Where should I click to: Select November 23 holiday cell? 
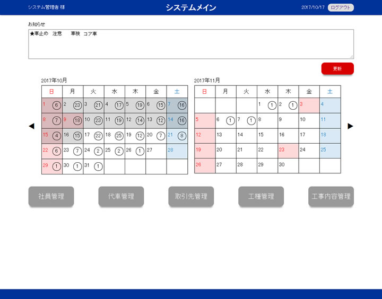[x=288, y=151]
